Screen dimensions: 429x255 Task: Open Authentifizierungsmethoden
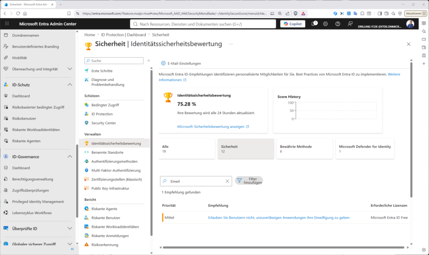pos(114,162)
